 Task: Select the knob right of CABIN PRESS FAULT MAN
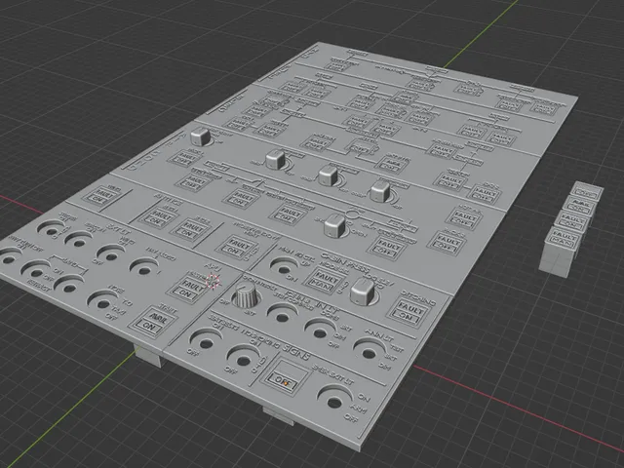[364, 292]
